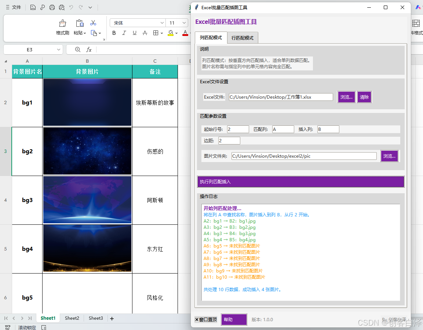Click cell containing 风格化
This screenshot has width=423, height=330.
point(155,298)
